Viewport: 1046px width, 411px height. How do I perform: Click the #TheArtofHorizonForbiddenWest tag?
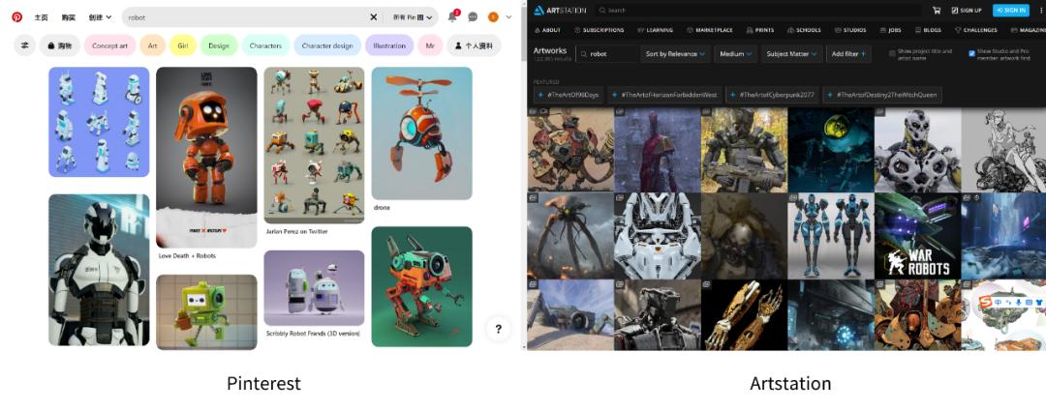click(x=664, y=96)
